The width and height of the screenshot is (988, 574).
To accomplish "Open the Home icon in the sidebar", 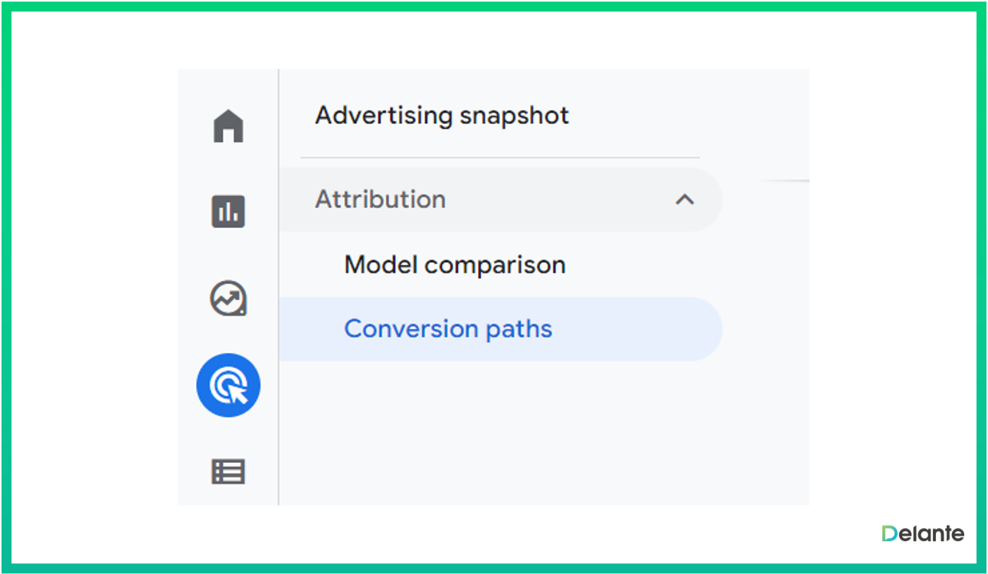I will [x=228, y=126].
